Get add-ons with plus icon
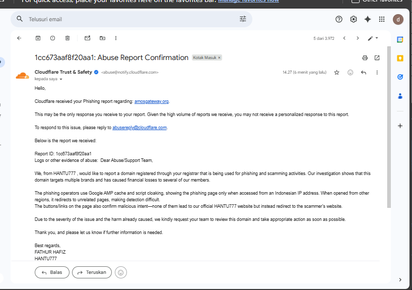This screenshot has height=290, width=412. 400,126
